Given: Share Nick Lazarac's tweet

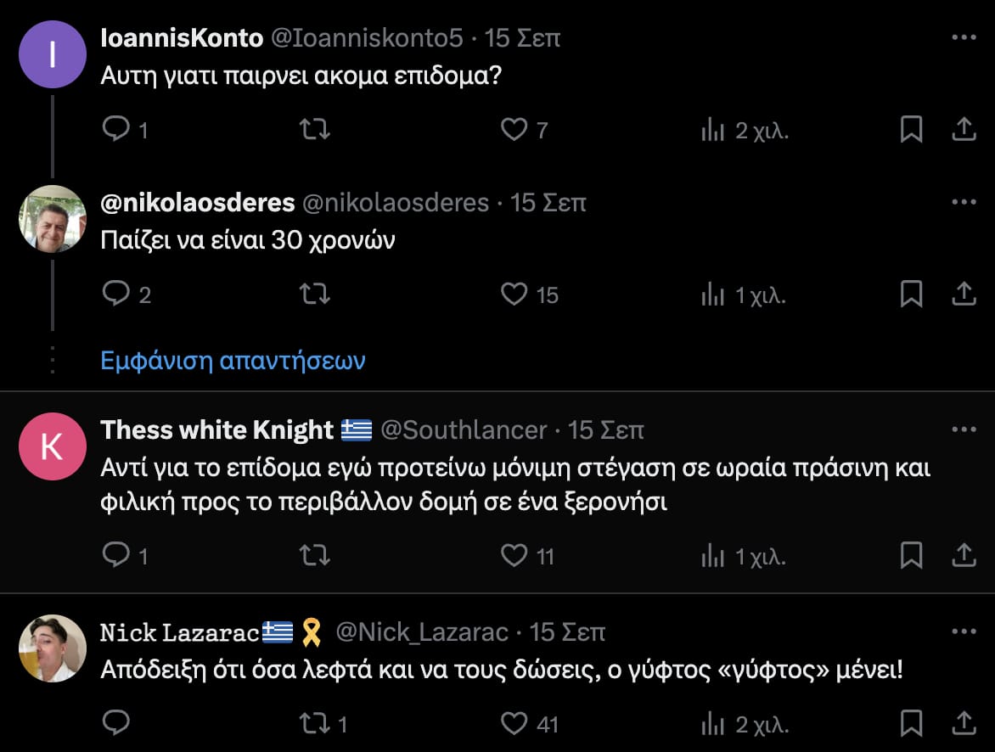Looking at the screenshot, I should 963,724.
